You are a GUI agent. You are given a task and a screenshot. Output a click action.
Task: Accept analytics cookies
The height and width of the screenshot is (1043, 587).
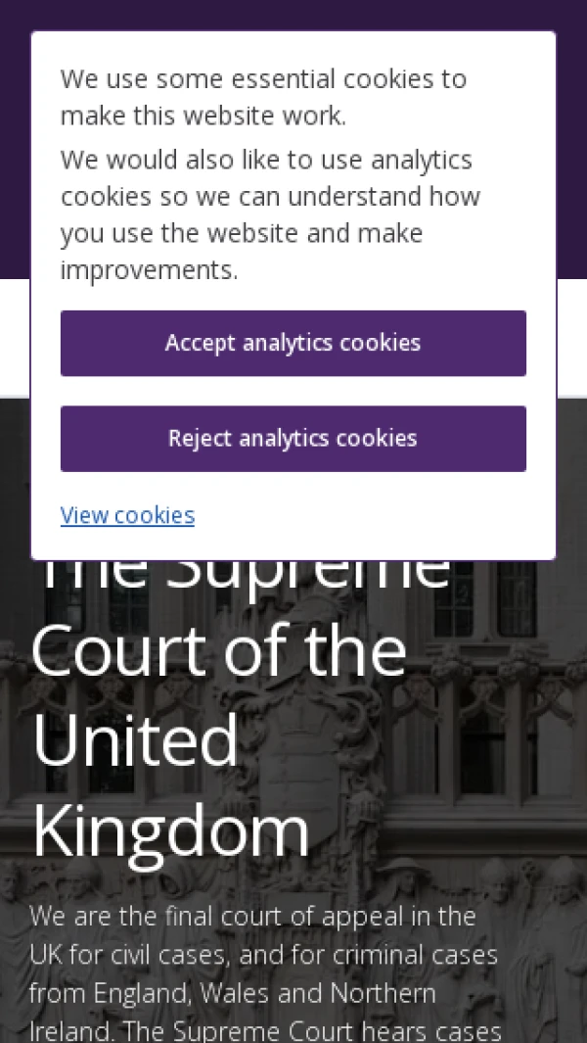pos(293,343)
